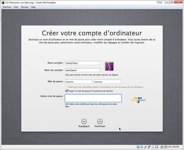
Task: Open the Machine menu
Action: click(x=7, y=7)
